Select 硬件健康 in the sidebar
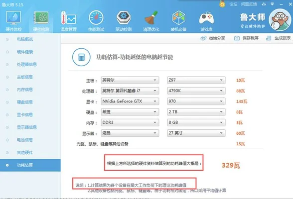The image size is (293, 199). [x=25, y=52]
